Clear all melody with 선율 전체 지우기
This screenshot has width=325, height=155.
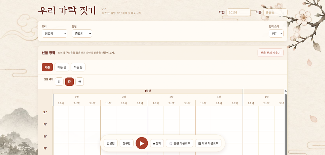click(270, 53)
